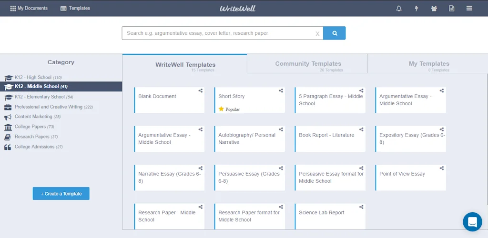Open the group/people icon in header
This screenshot has height=238, width=488.
434,9
